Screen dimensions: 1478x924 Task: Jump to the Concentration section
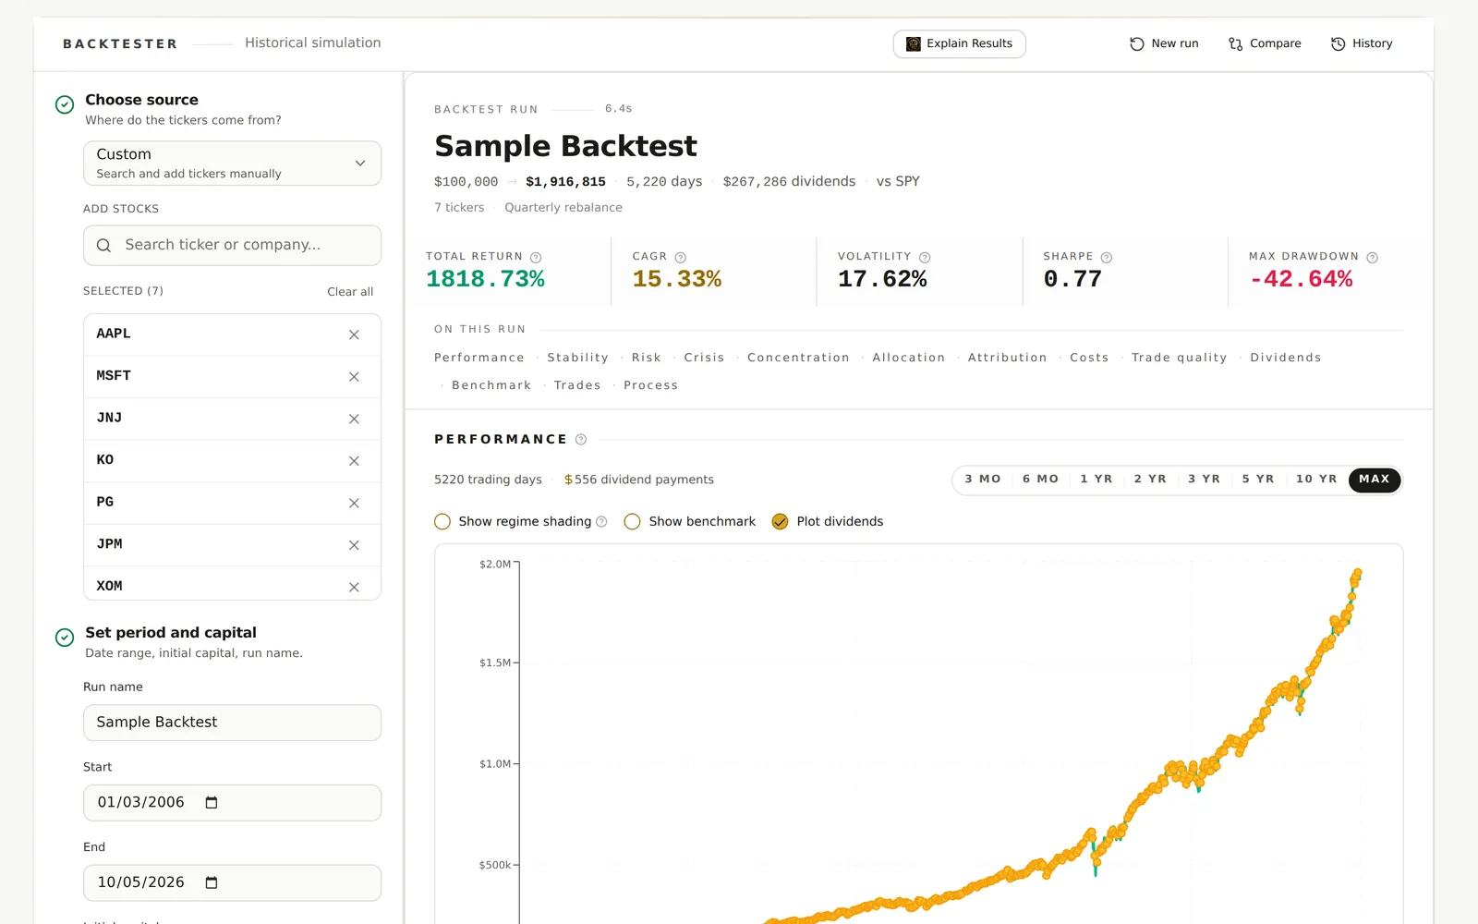coord(798,358)
